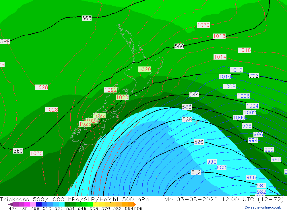This screenshot has height=210, width=287.
Task: Click the red 1030 isobar label
Action: pyautogui.click(x=36, y=153)
